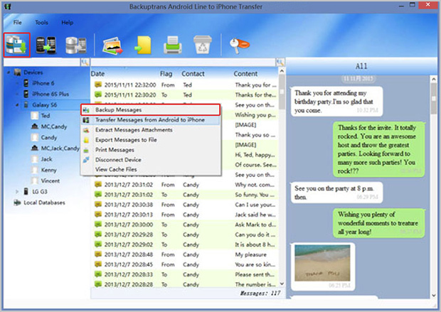Click the printer toolbar icon
441x312 pixels.
click(x=172, y=45)
